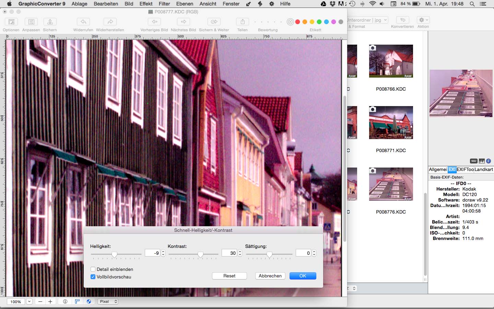
Task: Go to the next image (Nächstes Bild)
Action: (184, 22)
